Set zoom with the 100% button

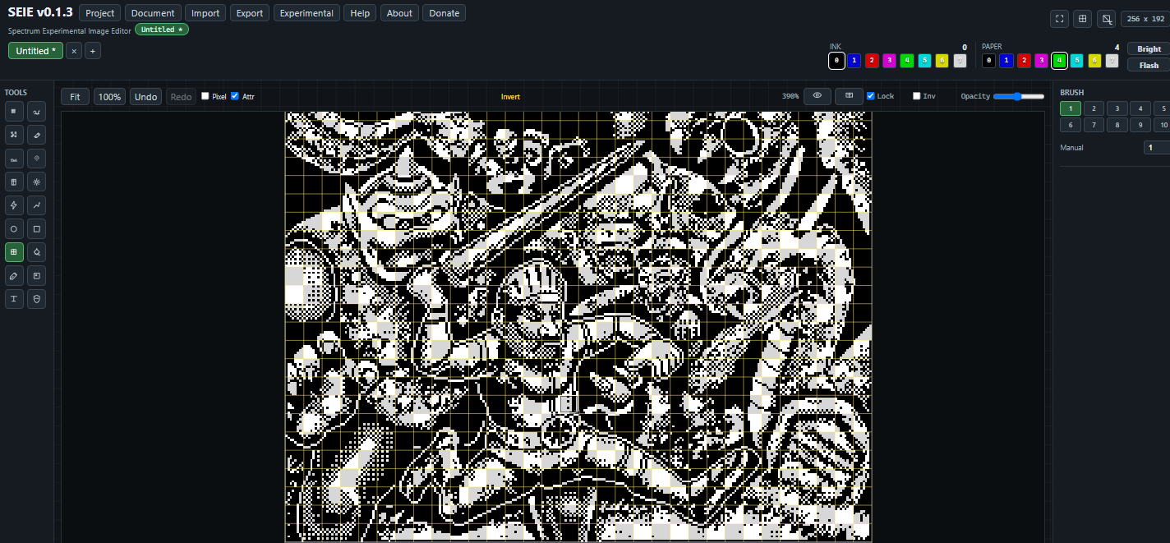pyautogui.click(x=109, y=97)
